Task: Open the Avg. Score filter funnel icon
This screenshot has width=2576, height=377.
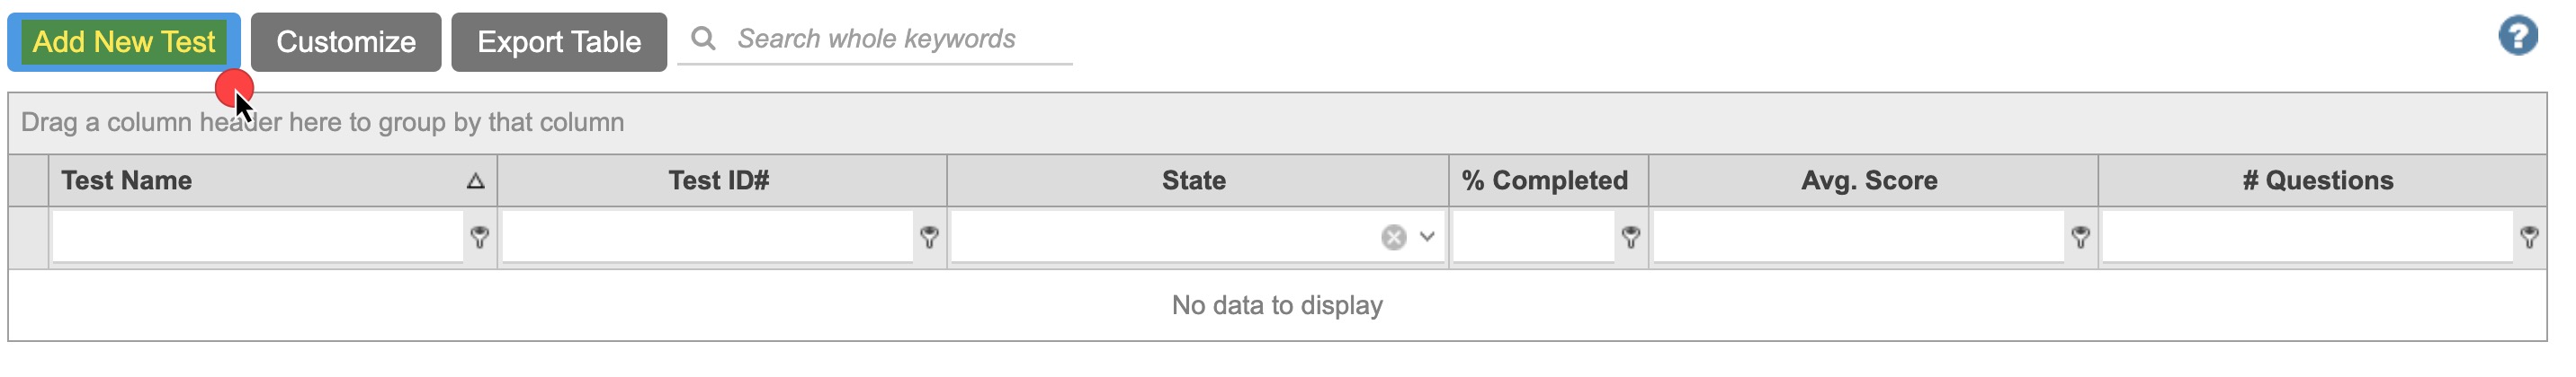Action: [x=2081, y=237]
